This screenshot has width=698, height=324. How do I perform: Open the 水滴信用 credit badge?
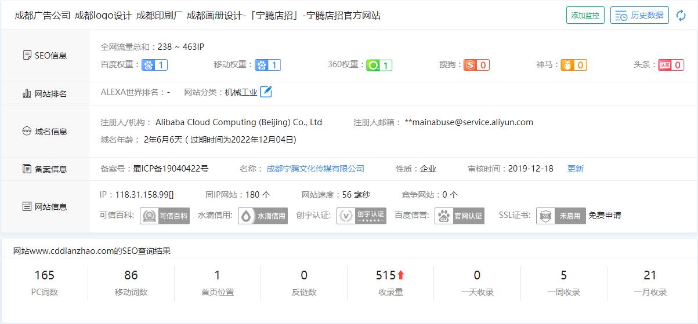pyautogui.click(x=263, y=216)
